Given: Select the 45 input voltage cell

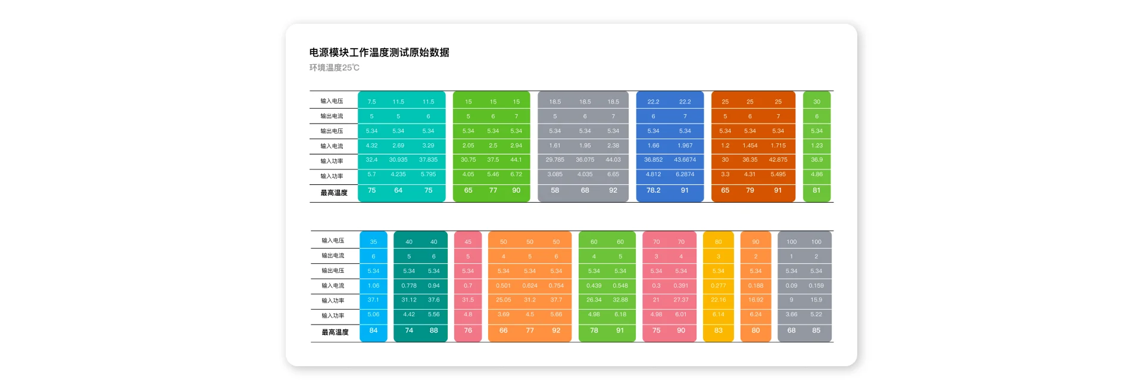Looking at the screenshot, I should [x=468, y=242].
